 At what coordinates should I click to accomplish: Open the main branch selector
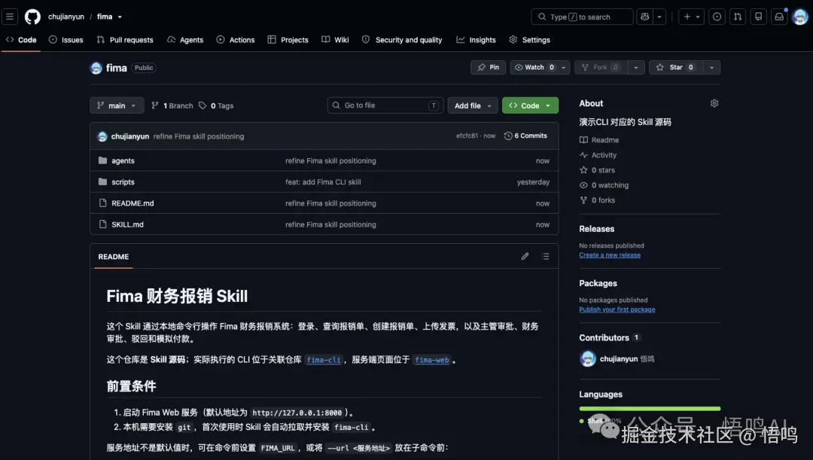point(117,105)
